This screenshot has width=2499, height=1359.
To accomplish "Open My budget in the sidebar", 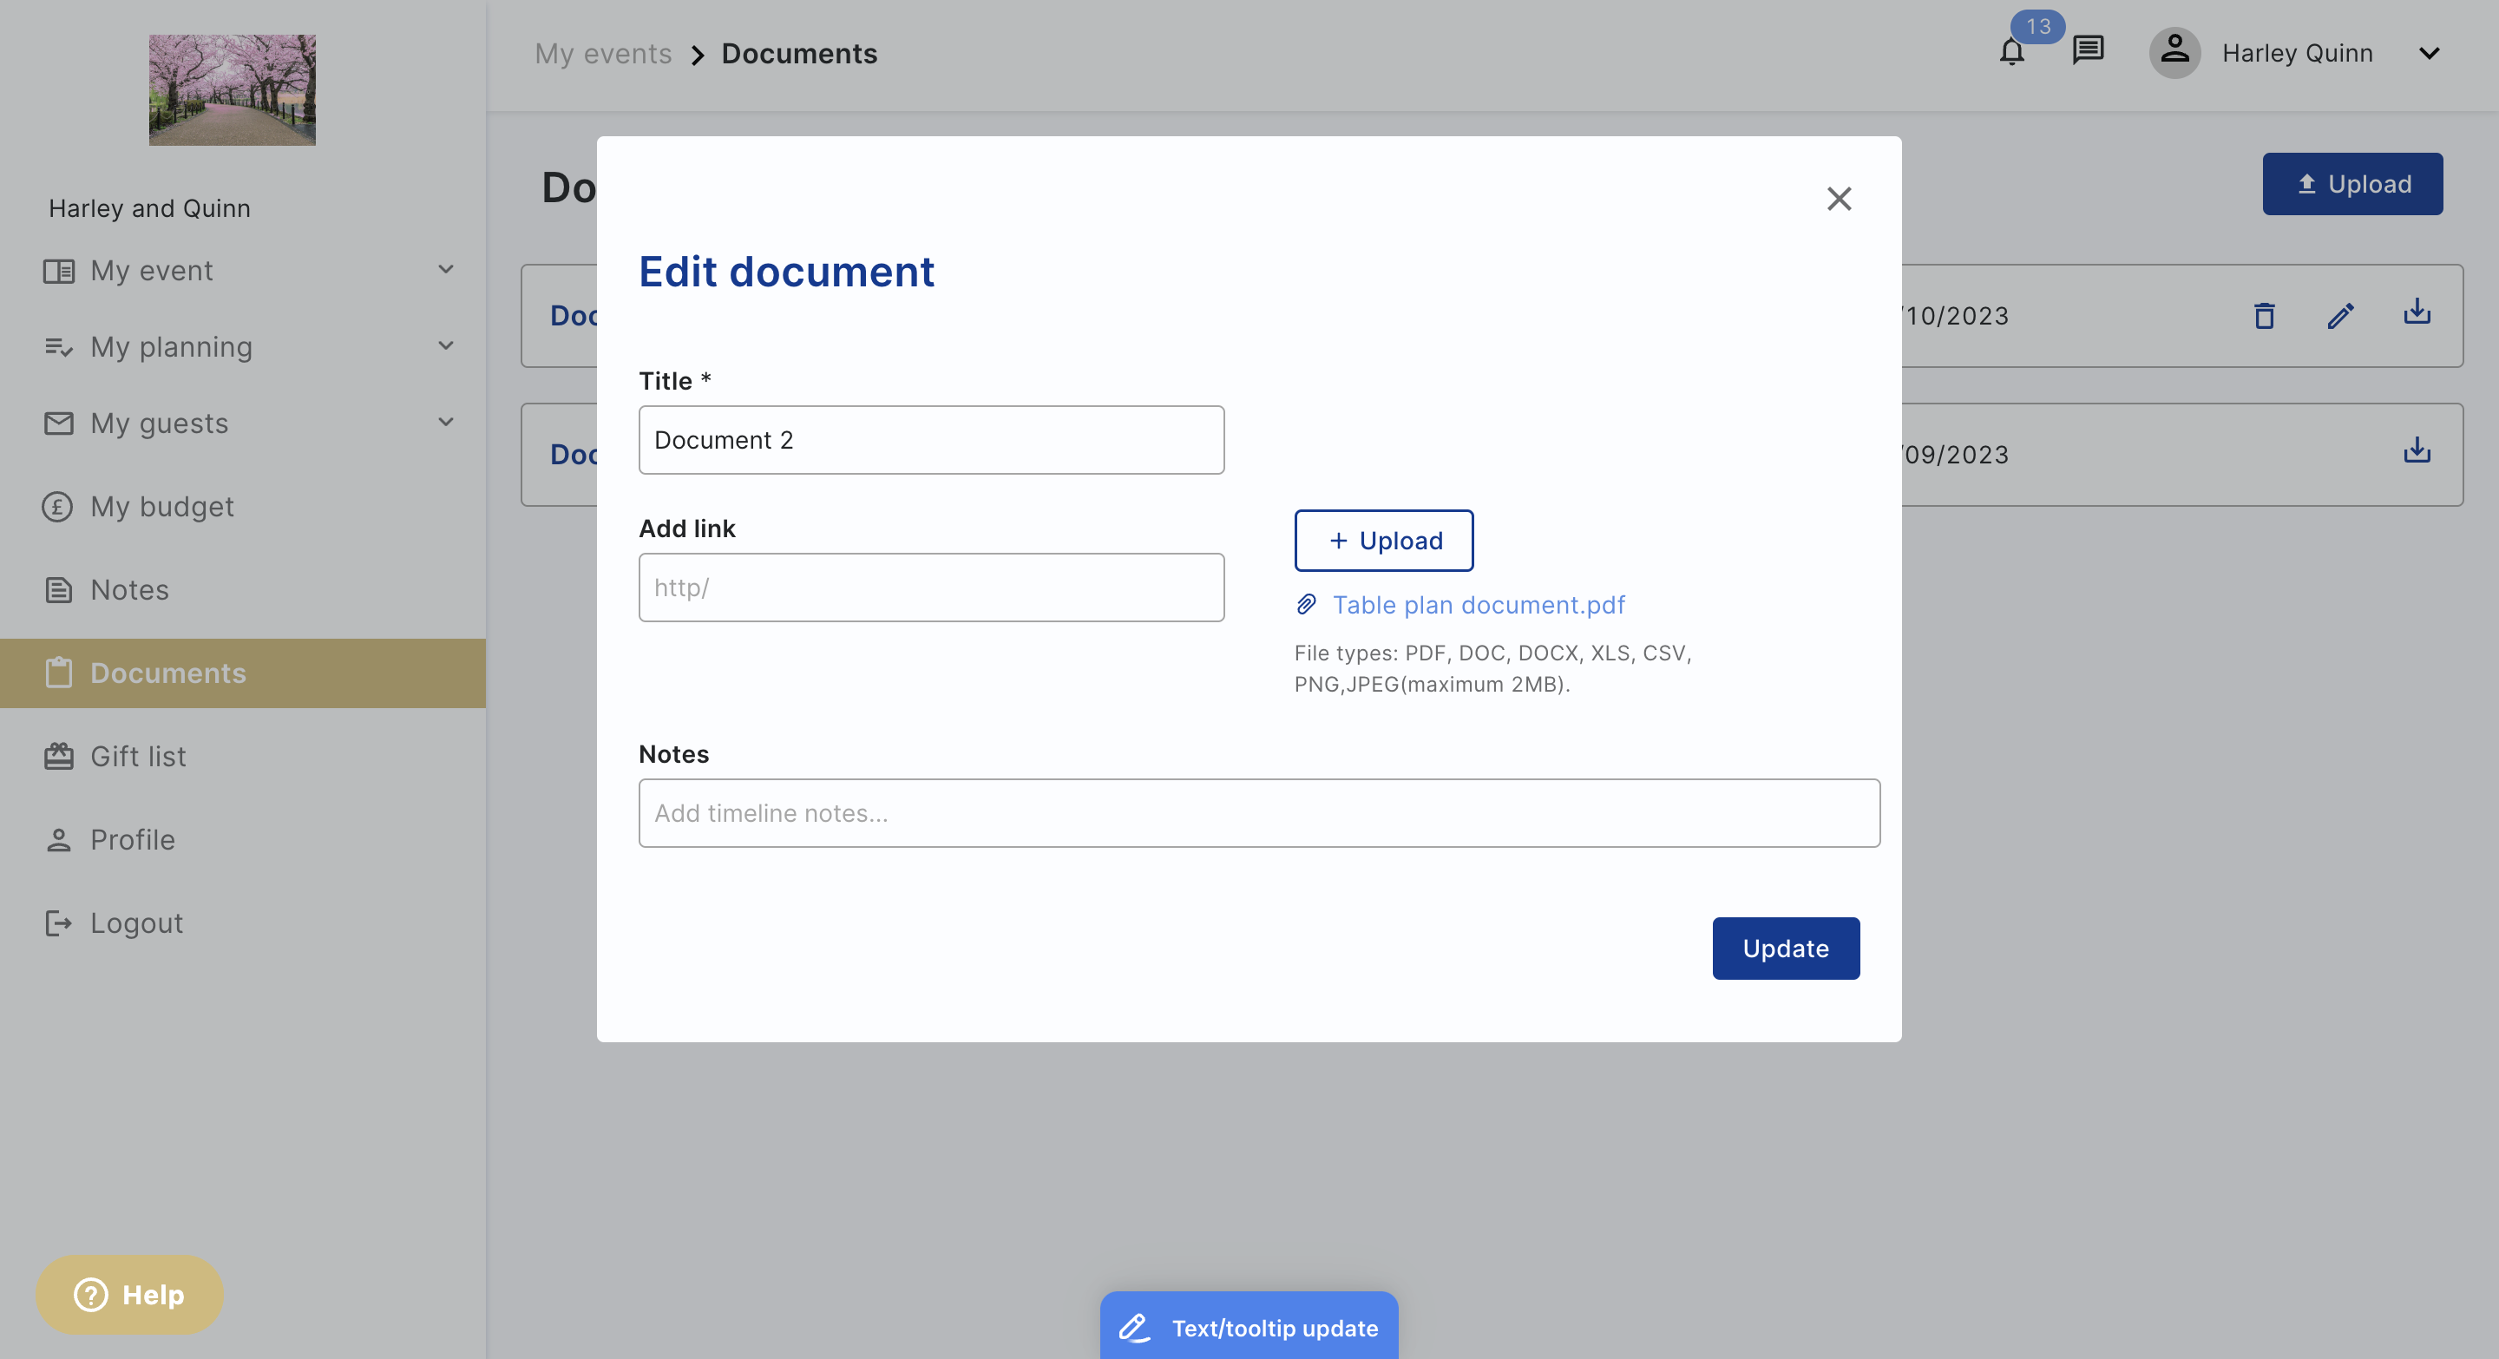I will (243, 508).
